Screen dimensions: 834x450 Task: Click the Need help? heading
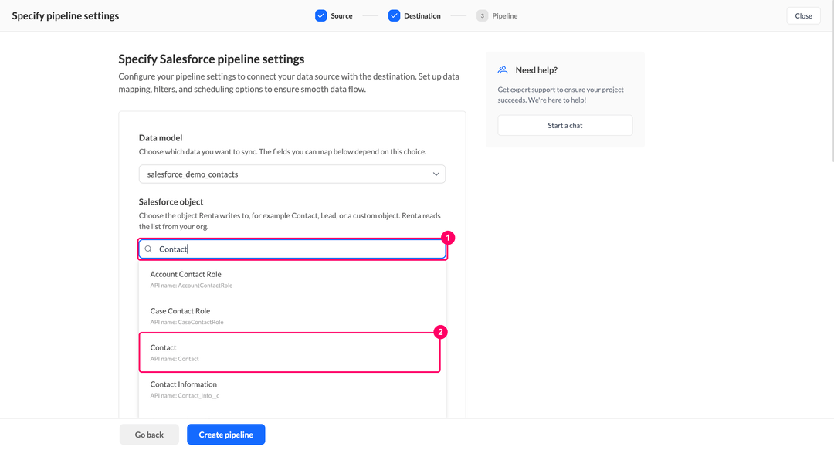(536, 70)
